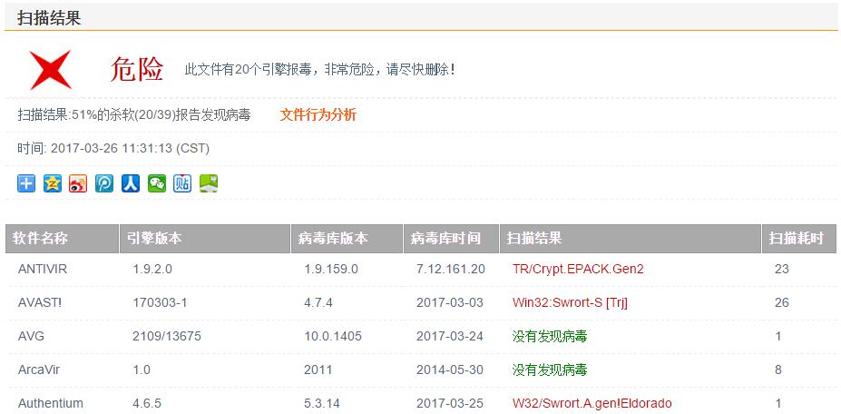
Task: Click W32/Swrort.A.gen!Eldorado result
Action: pos(592,403)
